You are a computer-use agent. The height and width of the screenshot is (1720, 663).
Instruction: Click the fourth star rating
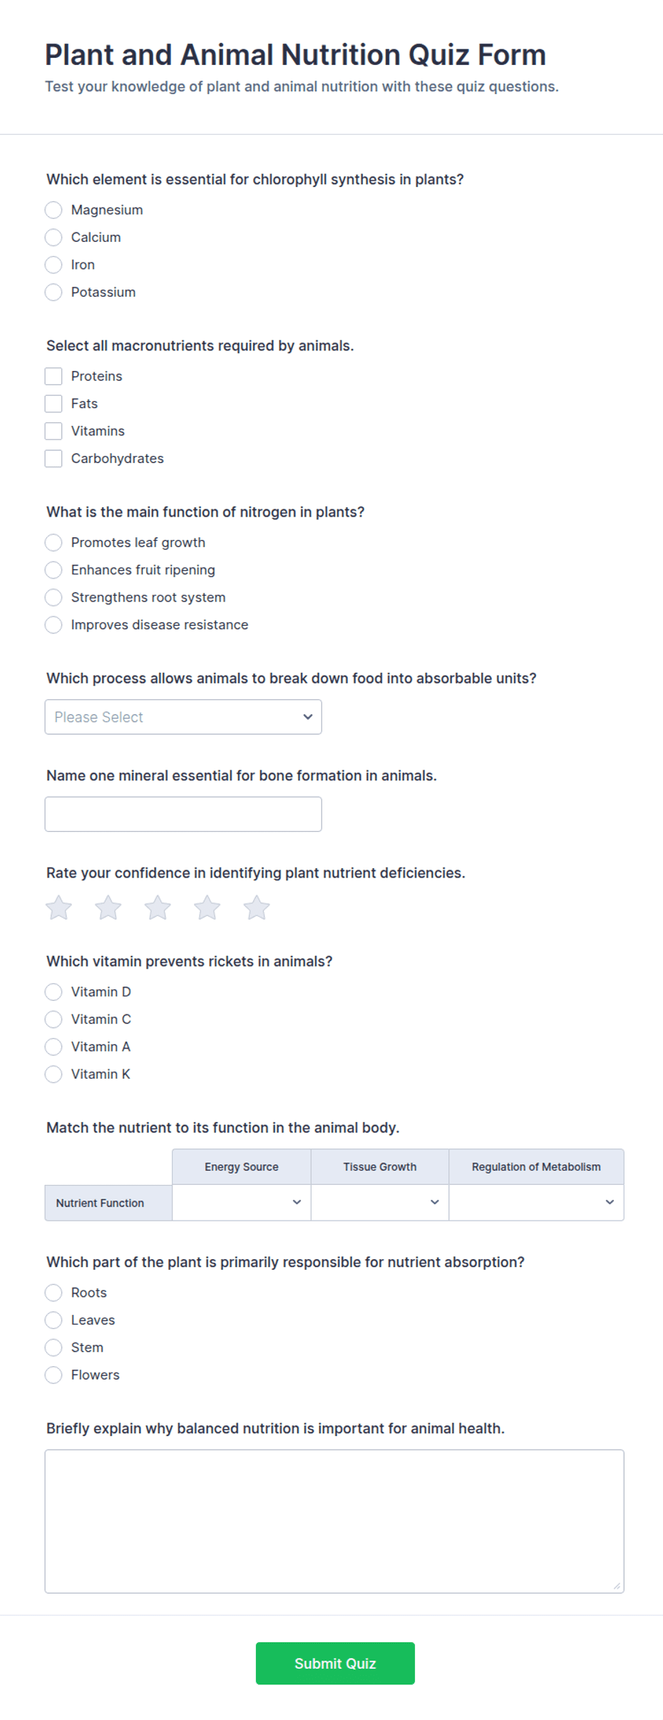pos(207,907)
